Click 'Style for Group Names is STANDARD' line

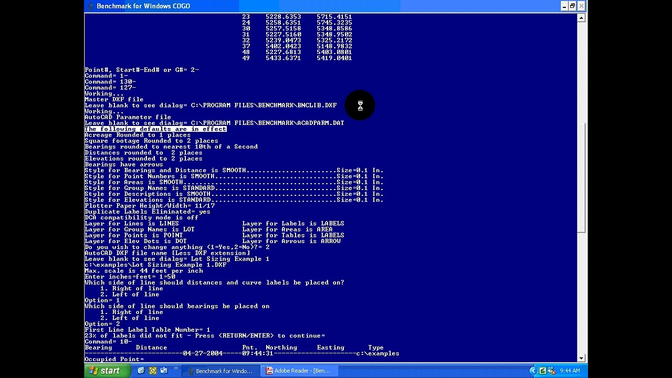click(234, 188)
